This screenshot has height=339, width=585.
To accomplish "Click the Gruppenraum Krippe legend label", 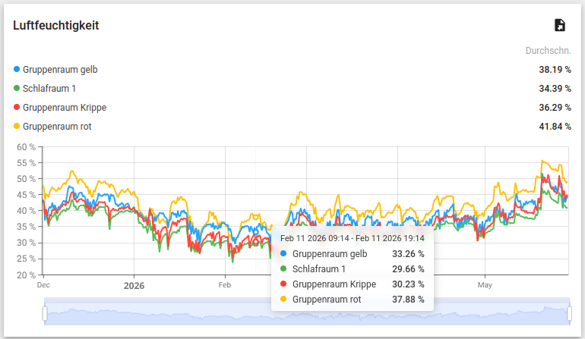I will [65, 108].
